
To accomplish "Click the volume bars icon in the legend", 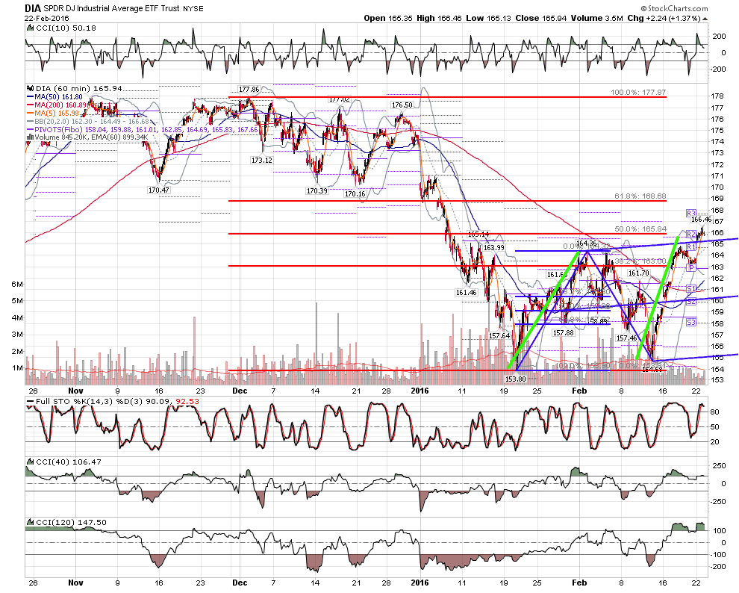I will click(30, 137).
